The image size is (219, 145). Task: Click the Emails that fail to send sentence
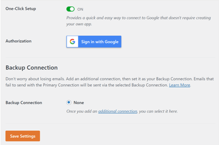[x=109, y=82]
